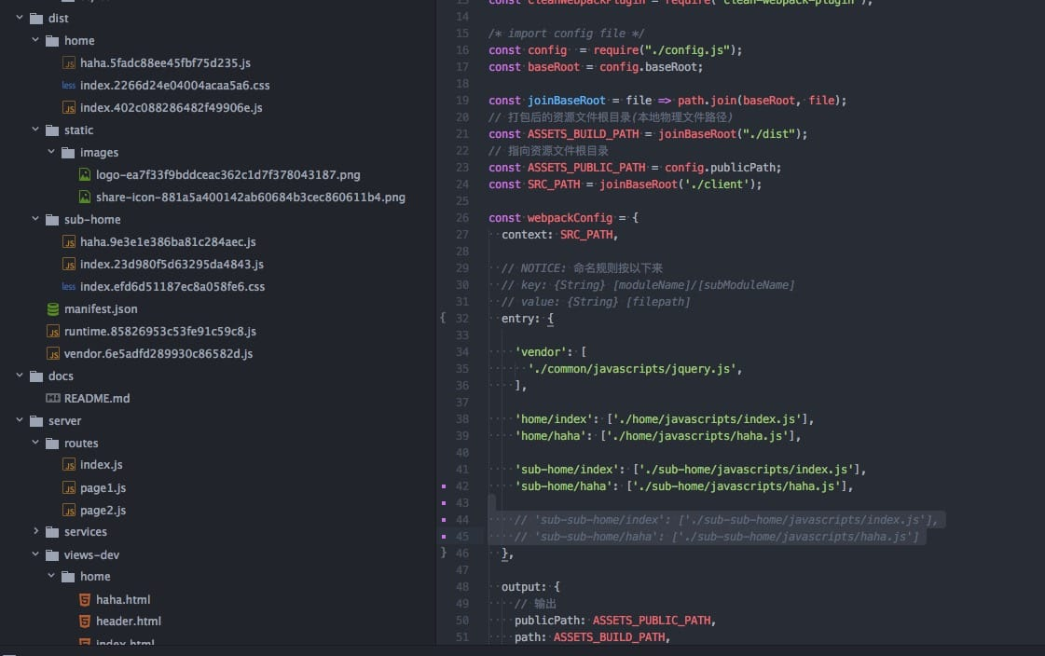
Task: Click database icon of manifest.json
Action: click(x=52, y=309)
